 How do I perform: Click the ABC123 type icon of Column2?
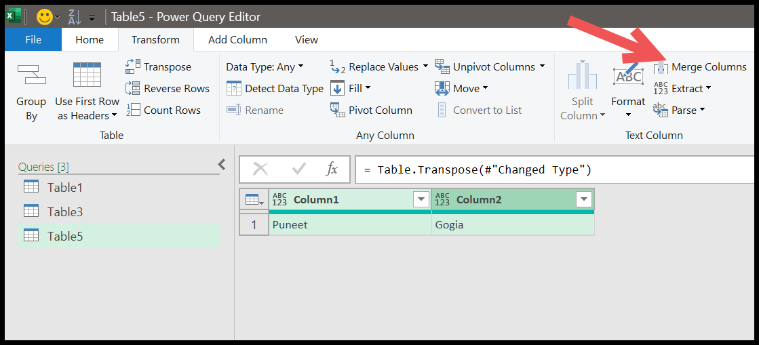442,199
